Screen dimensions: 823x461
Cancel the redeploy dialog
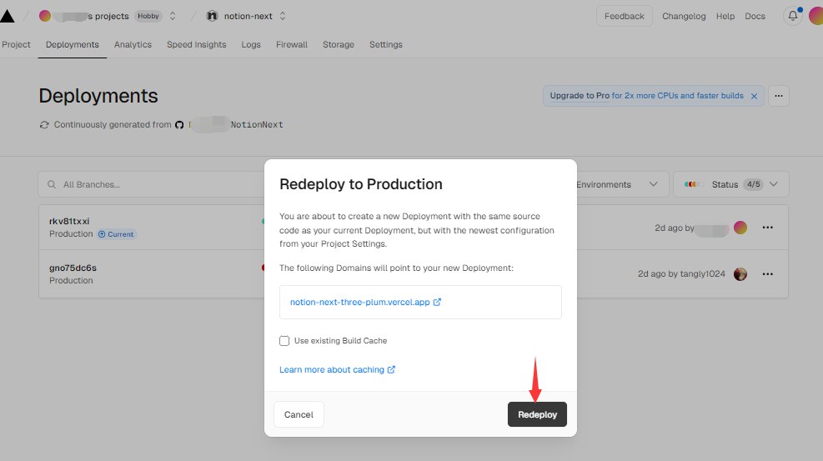click(299, 414)
